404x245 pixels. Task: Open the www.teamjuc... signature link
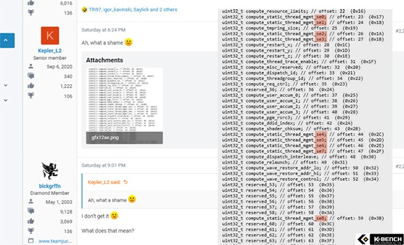tap(55, 241)
